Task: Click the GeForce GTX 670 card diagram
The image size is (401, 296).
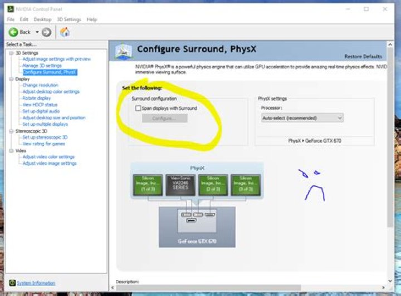Action: coord(197,227)
